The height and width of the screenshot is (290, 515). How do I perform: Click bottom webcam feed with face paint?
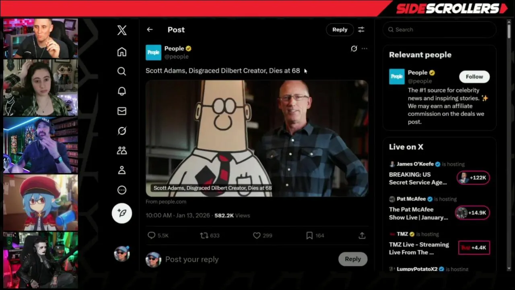[x=40, y=260]
